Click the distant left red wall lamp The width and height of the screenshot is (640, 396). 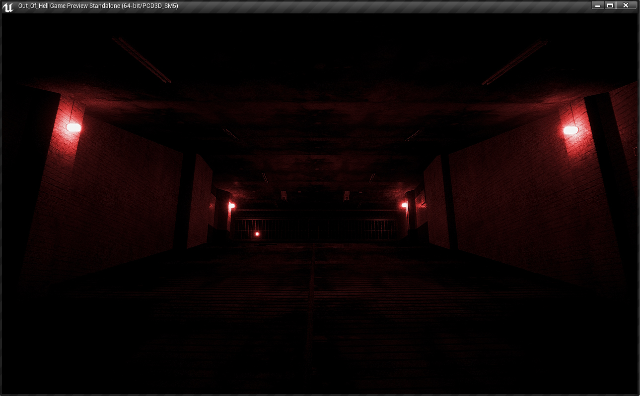(231, 205)
